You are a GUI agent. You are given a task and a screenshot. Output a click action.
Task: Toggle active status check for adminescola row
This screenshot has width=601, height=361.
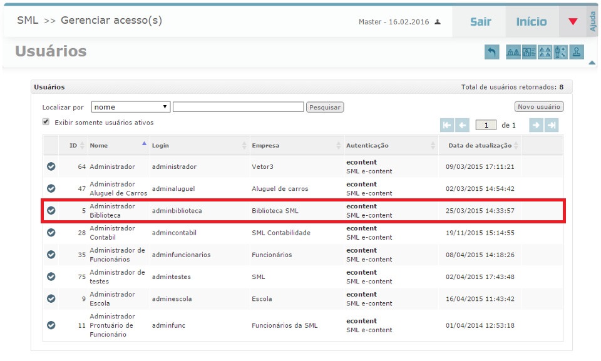51,299
